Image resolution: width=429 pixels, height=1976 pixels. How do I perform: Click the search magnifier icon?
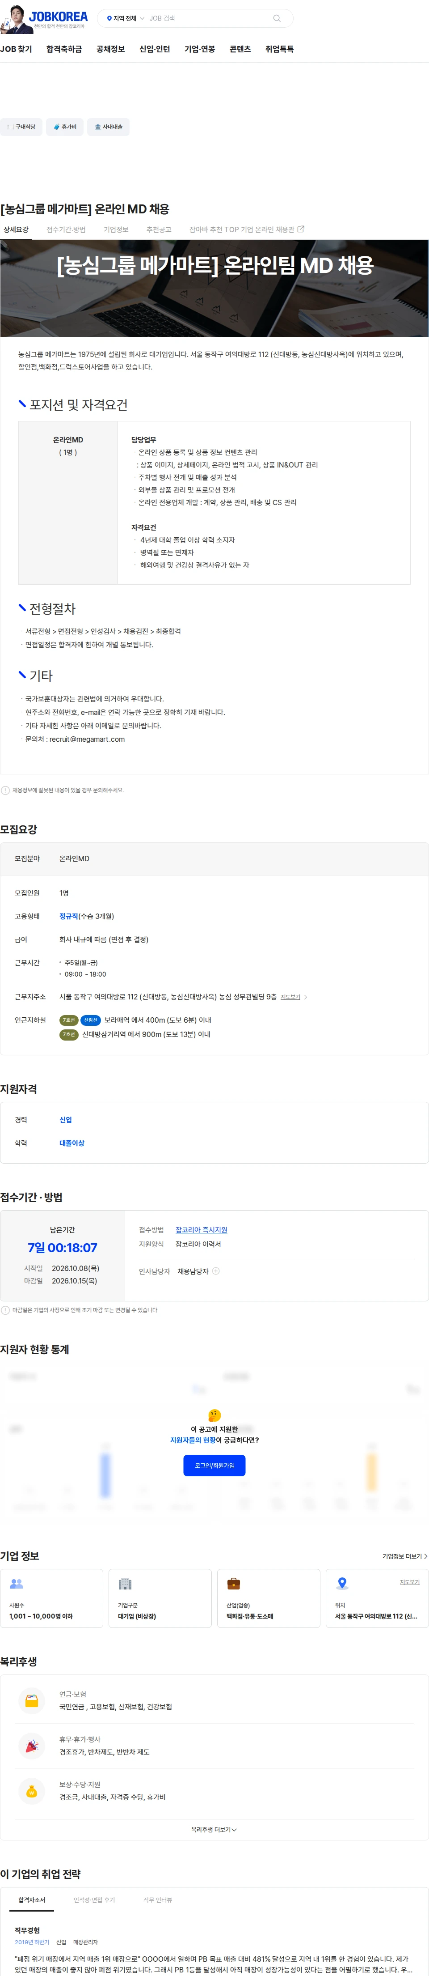pos(277,18)
